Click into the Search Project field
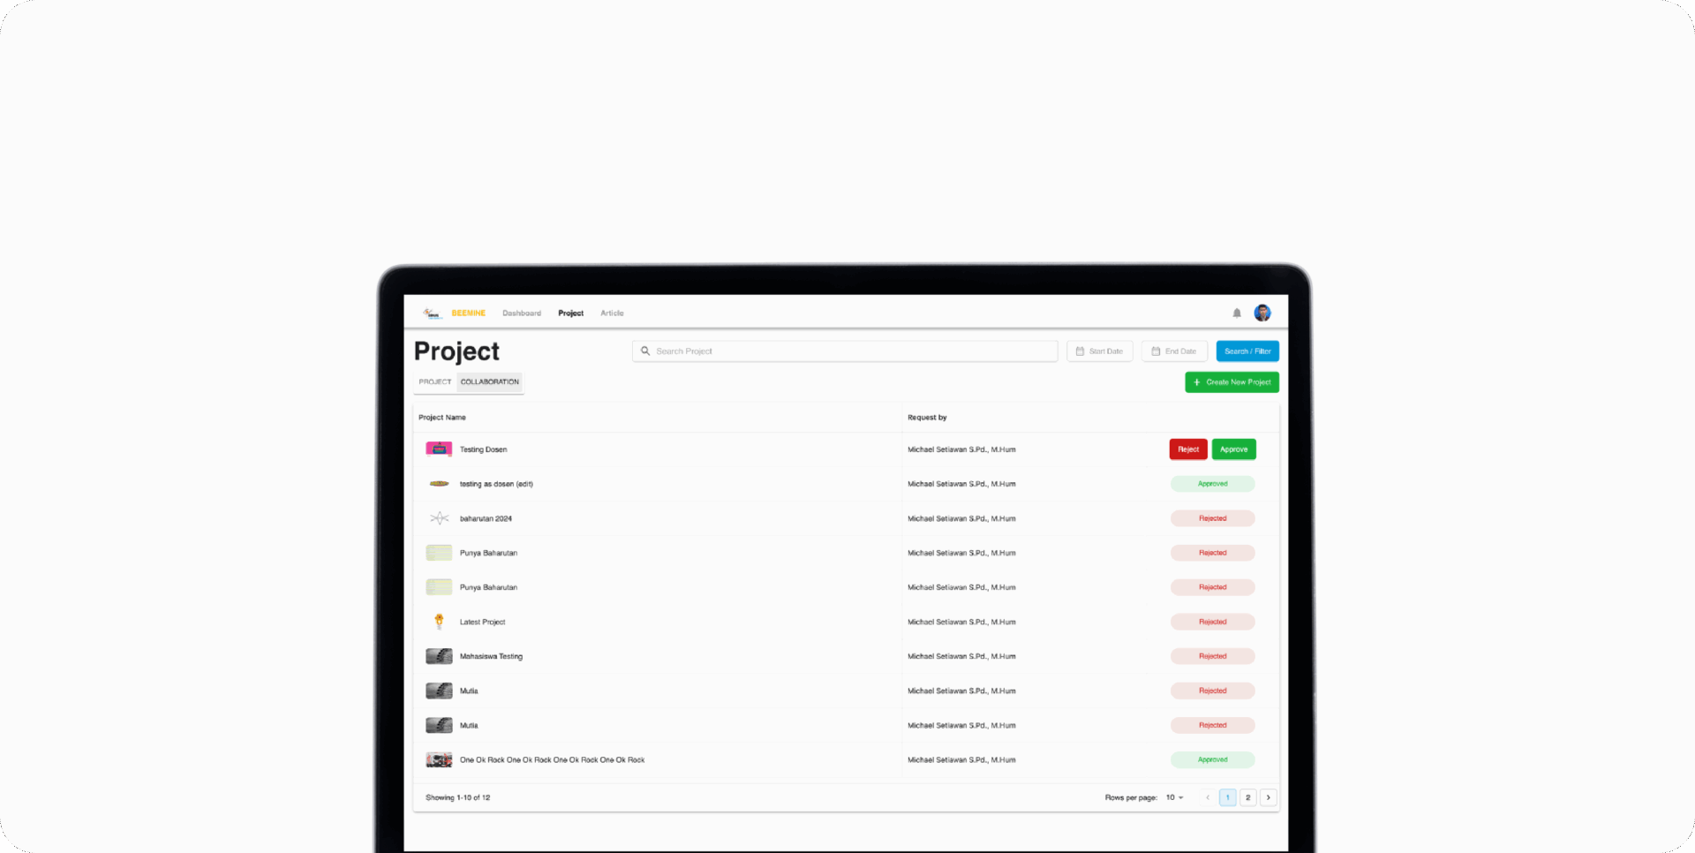The width and height of the screenshot is (1695, 853). point(847,351)
